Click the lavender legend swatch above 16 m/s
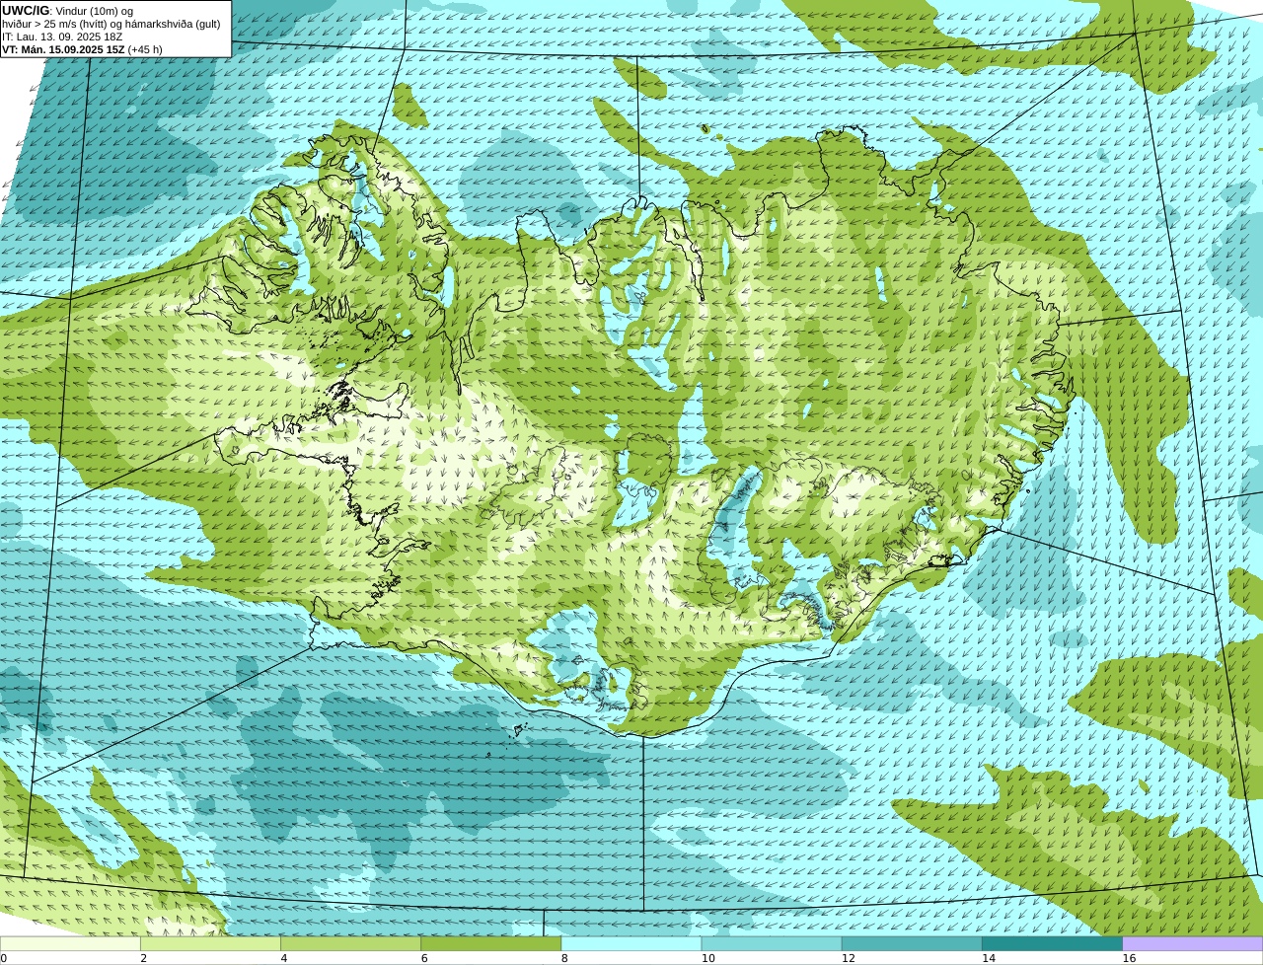The width and height of the screenshot is (1263, 965). click(x=1193, y=943)
